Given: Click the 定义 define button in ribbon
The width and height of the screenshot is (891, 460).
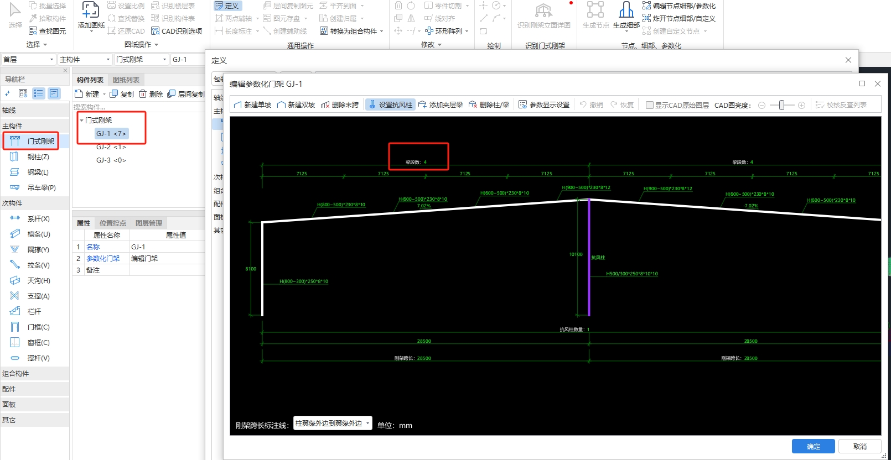Looking at the screenshot, I should (227, 6).
